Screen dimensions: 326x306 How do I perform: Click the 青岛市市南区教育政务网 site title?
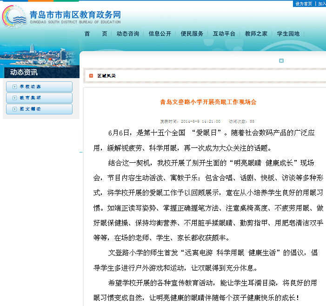75,15
